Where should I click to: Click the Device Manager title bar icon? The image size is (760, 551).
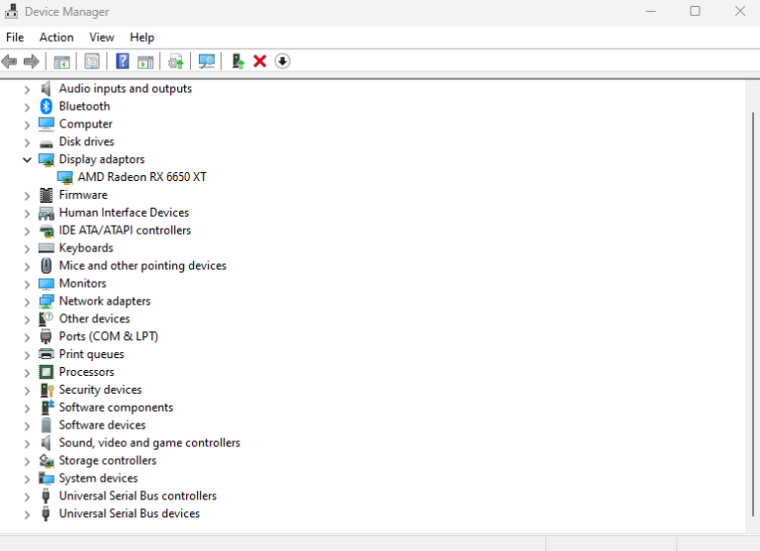point(11,11)
